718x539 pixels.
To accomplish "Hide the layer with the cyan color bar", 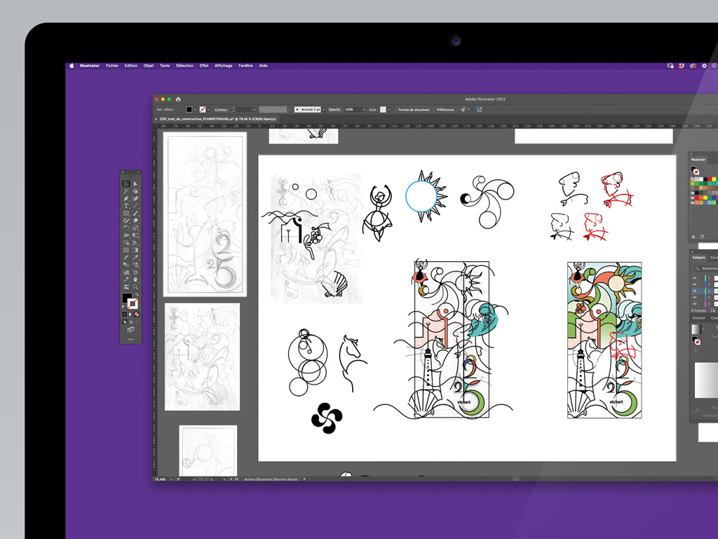I will 695,278.
